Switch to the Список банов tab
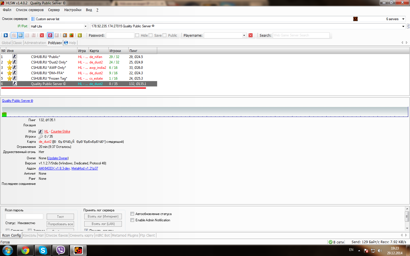 tap(57, 236)
